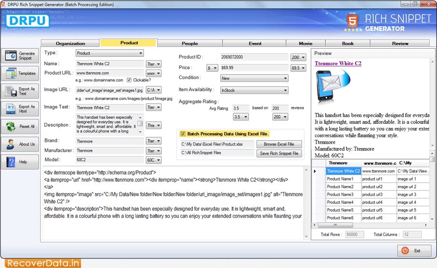This screenshot has width=437, height=268.
Task: Open the Product URL column dropdown
Action: click(x=153, y=73)
